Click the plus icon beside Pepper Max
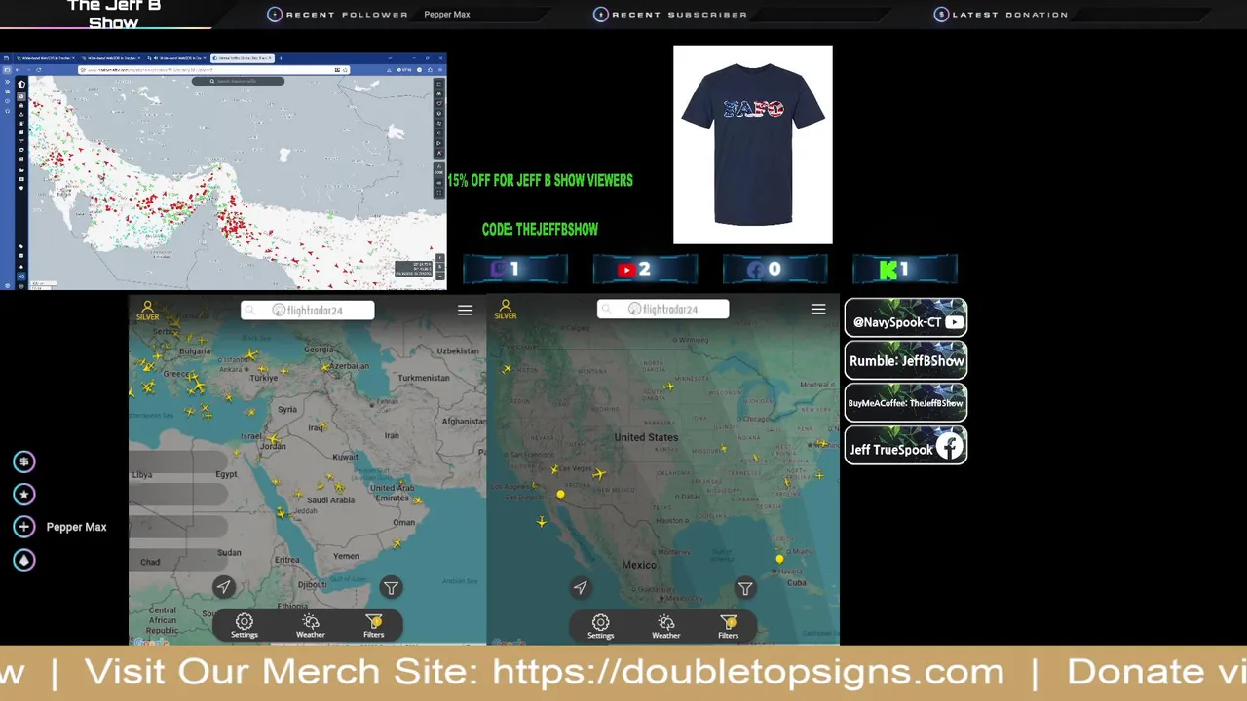This screenshot has height=701, width=1247. click(x=24, y=527)
